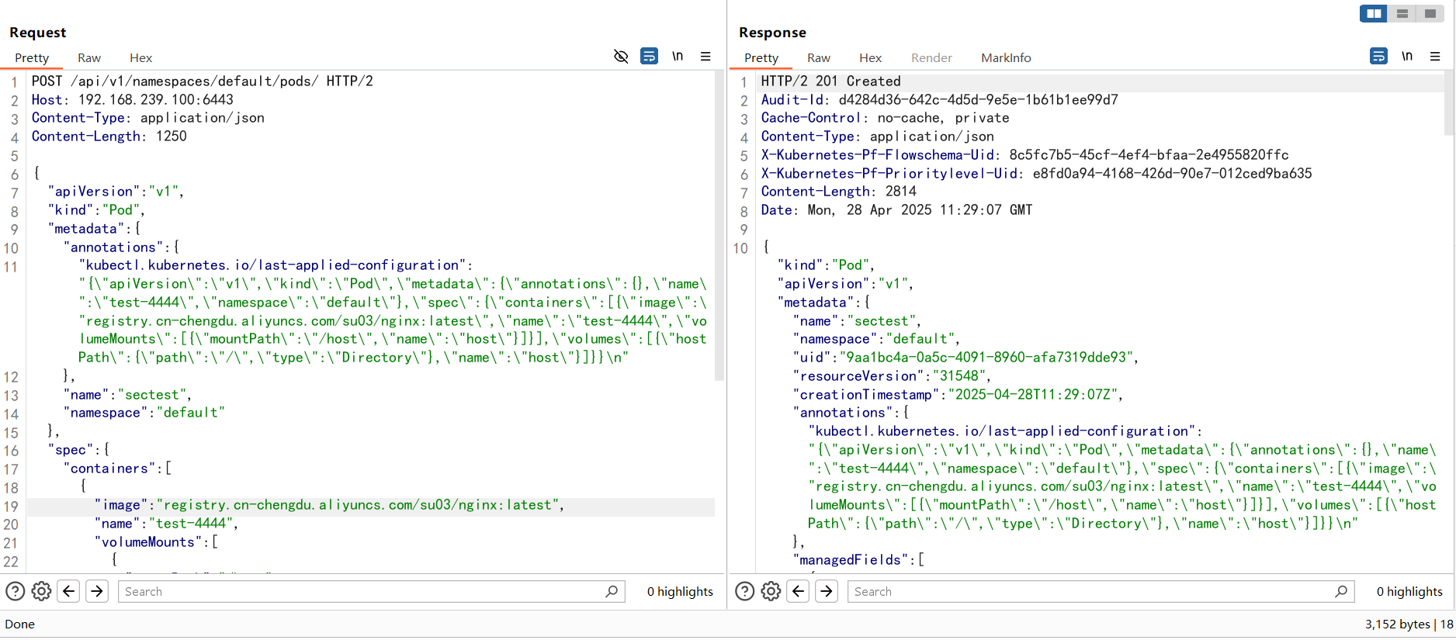Viewport: 1456px width, 640px height.
Task: Open Response search settings gear
Action: (x=771, y=591)
